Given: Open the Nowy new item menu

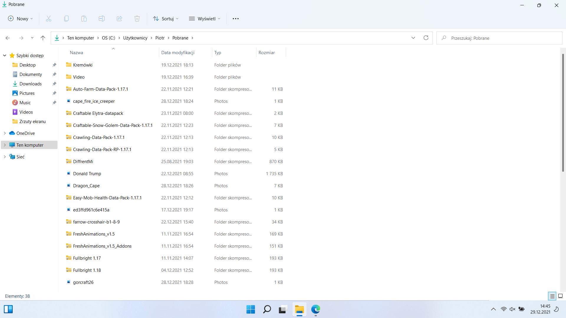Looking at the screenshot, I should pyautogui.click(x=20, y=19).
